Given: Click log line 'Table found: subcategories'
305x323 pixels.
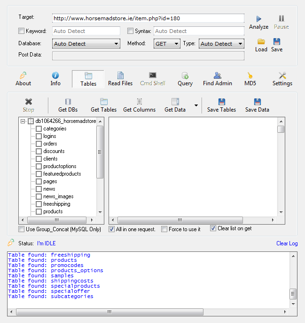Looking at the screenshot, I should [x=51, y=297].
